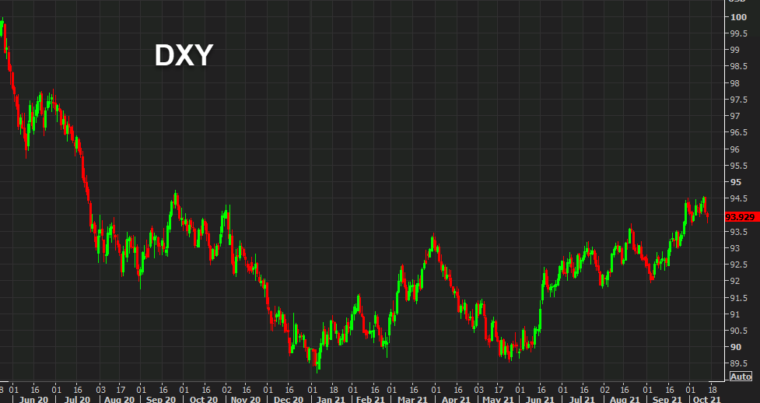Select the 93.929 current price tag

(x=741, y=217)
